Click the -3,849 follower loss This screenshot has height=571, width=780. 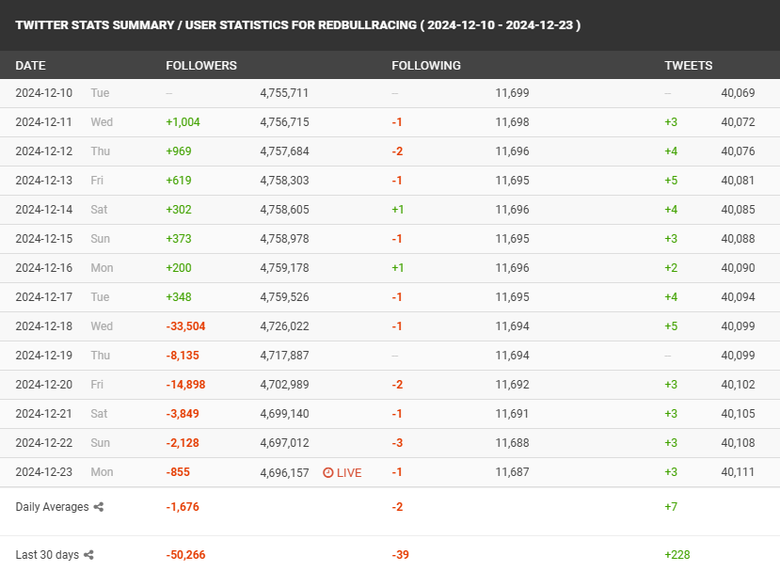pos(183,414)
